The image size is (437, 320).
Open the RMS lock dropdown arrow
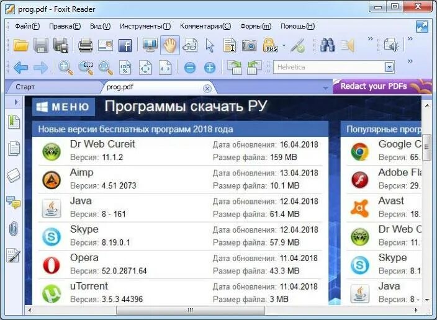pyautogui.click(x=284, y=45)
